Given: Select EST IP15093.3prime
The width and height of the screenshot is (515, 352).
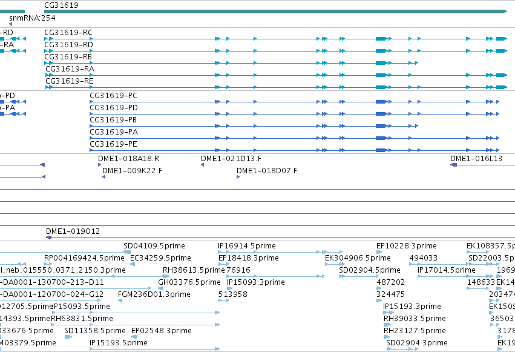Looking at the screenshot, I should tap(255, 282).
